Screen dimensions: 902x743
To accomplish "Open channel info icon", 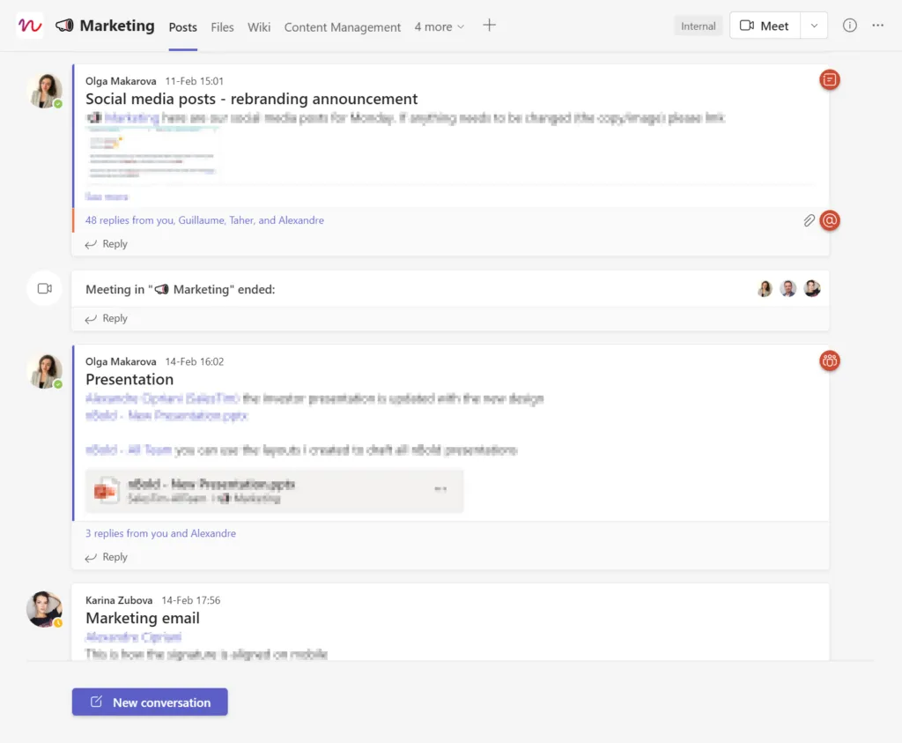I will tap(850, 26).
